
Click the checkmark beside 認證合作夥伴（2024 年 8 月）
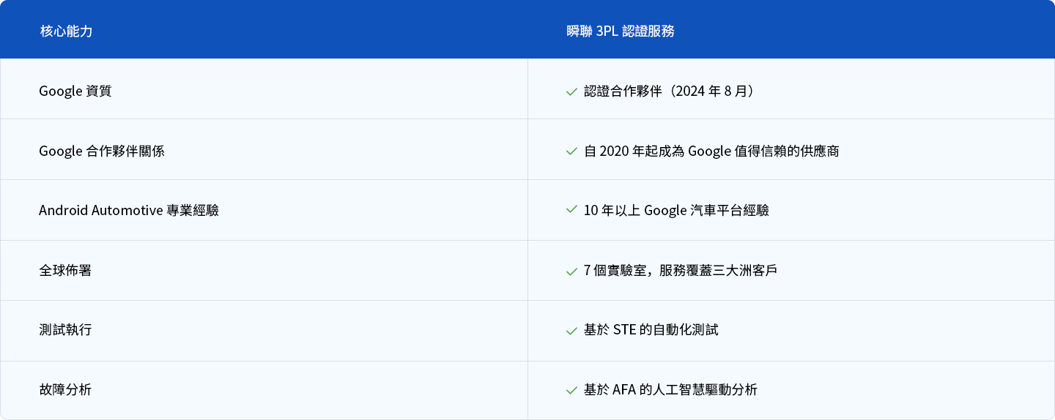click(x=571, y=92)
